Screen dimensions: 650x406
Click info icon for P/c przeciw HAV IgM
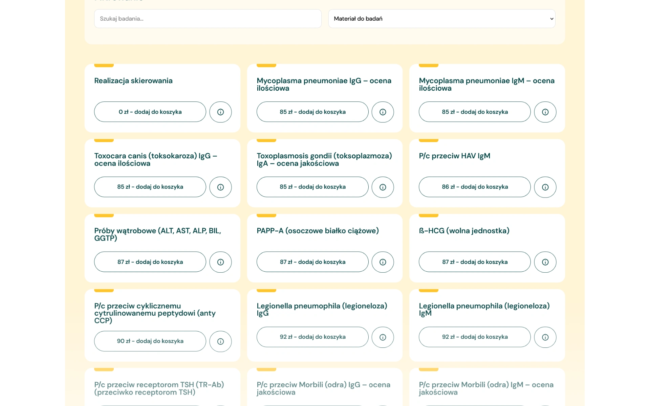point(545,187)
